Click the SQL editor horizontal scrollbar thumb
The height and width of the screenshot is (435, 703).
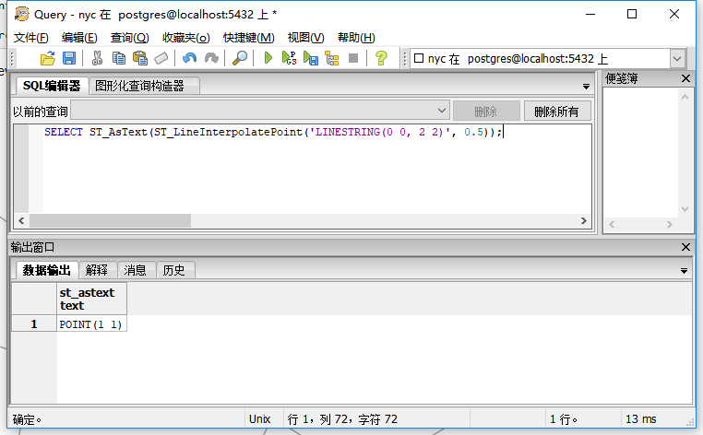click(x=110, y=220)
